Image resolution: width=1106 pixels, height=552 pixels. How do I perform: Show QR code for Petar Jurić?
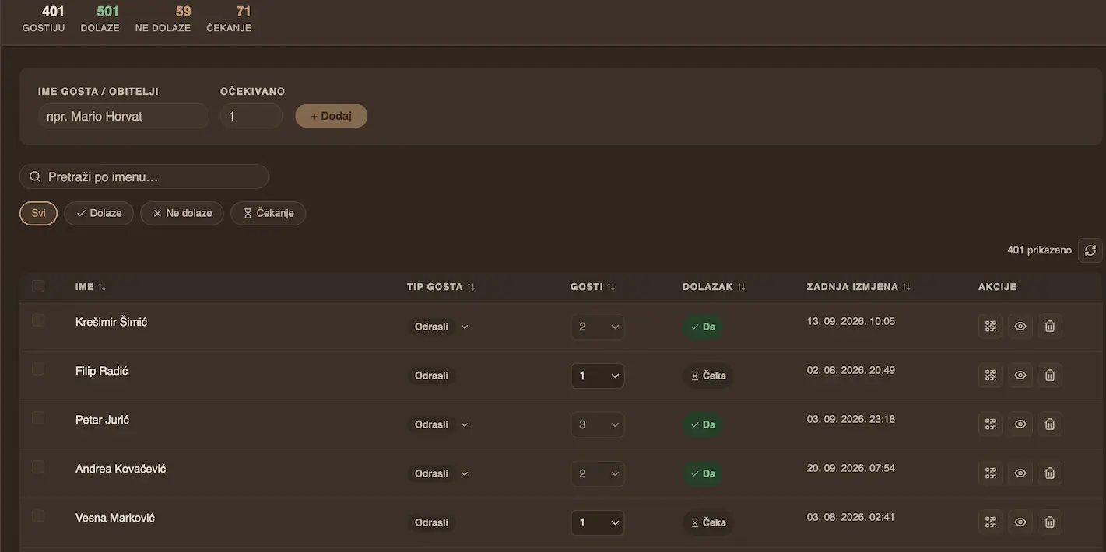[991, 424]
